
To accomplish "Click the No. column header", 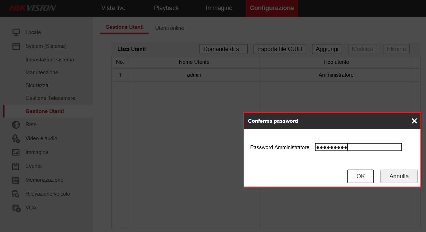I will click(x=120, y=62).
